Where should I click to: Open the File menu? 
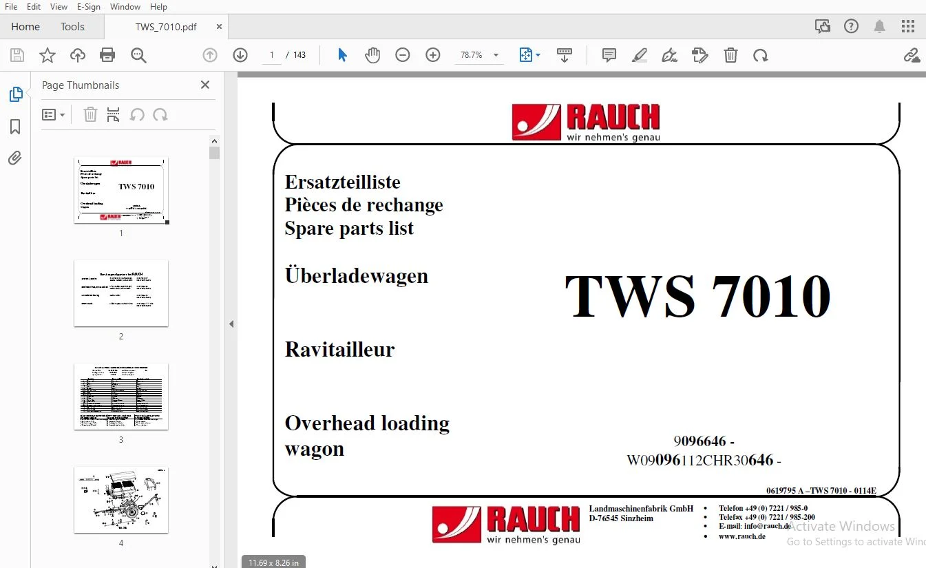(11, 7)
